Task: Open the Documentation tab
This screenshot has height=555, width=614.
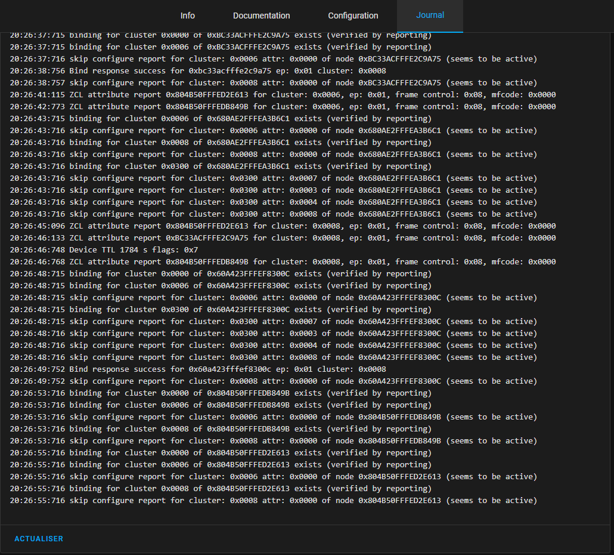Action: tap(261, 16)
